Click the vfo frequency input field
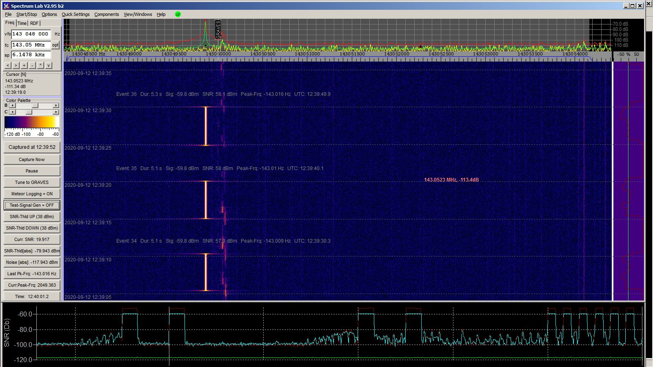The width and height of the screenshot is (653, 367). (x=31, y=34)
